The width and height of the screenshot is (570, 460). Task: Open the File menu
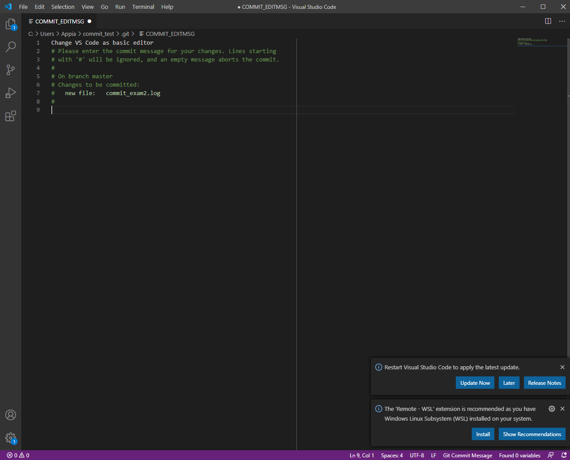click(23, 7)
